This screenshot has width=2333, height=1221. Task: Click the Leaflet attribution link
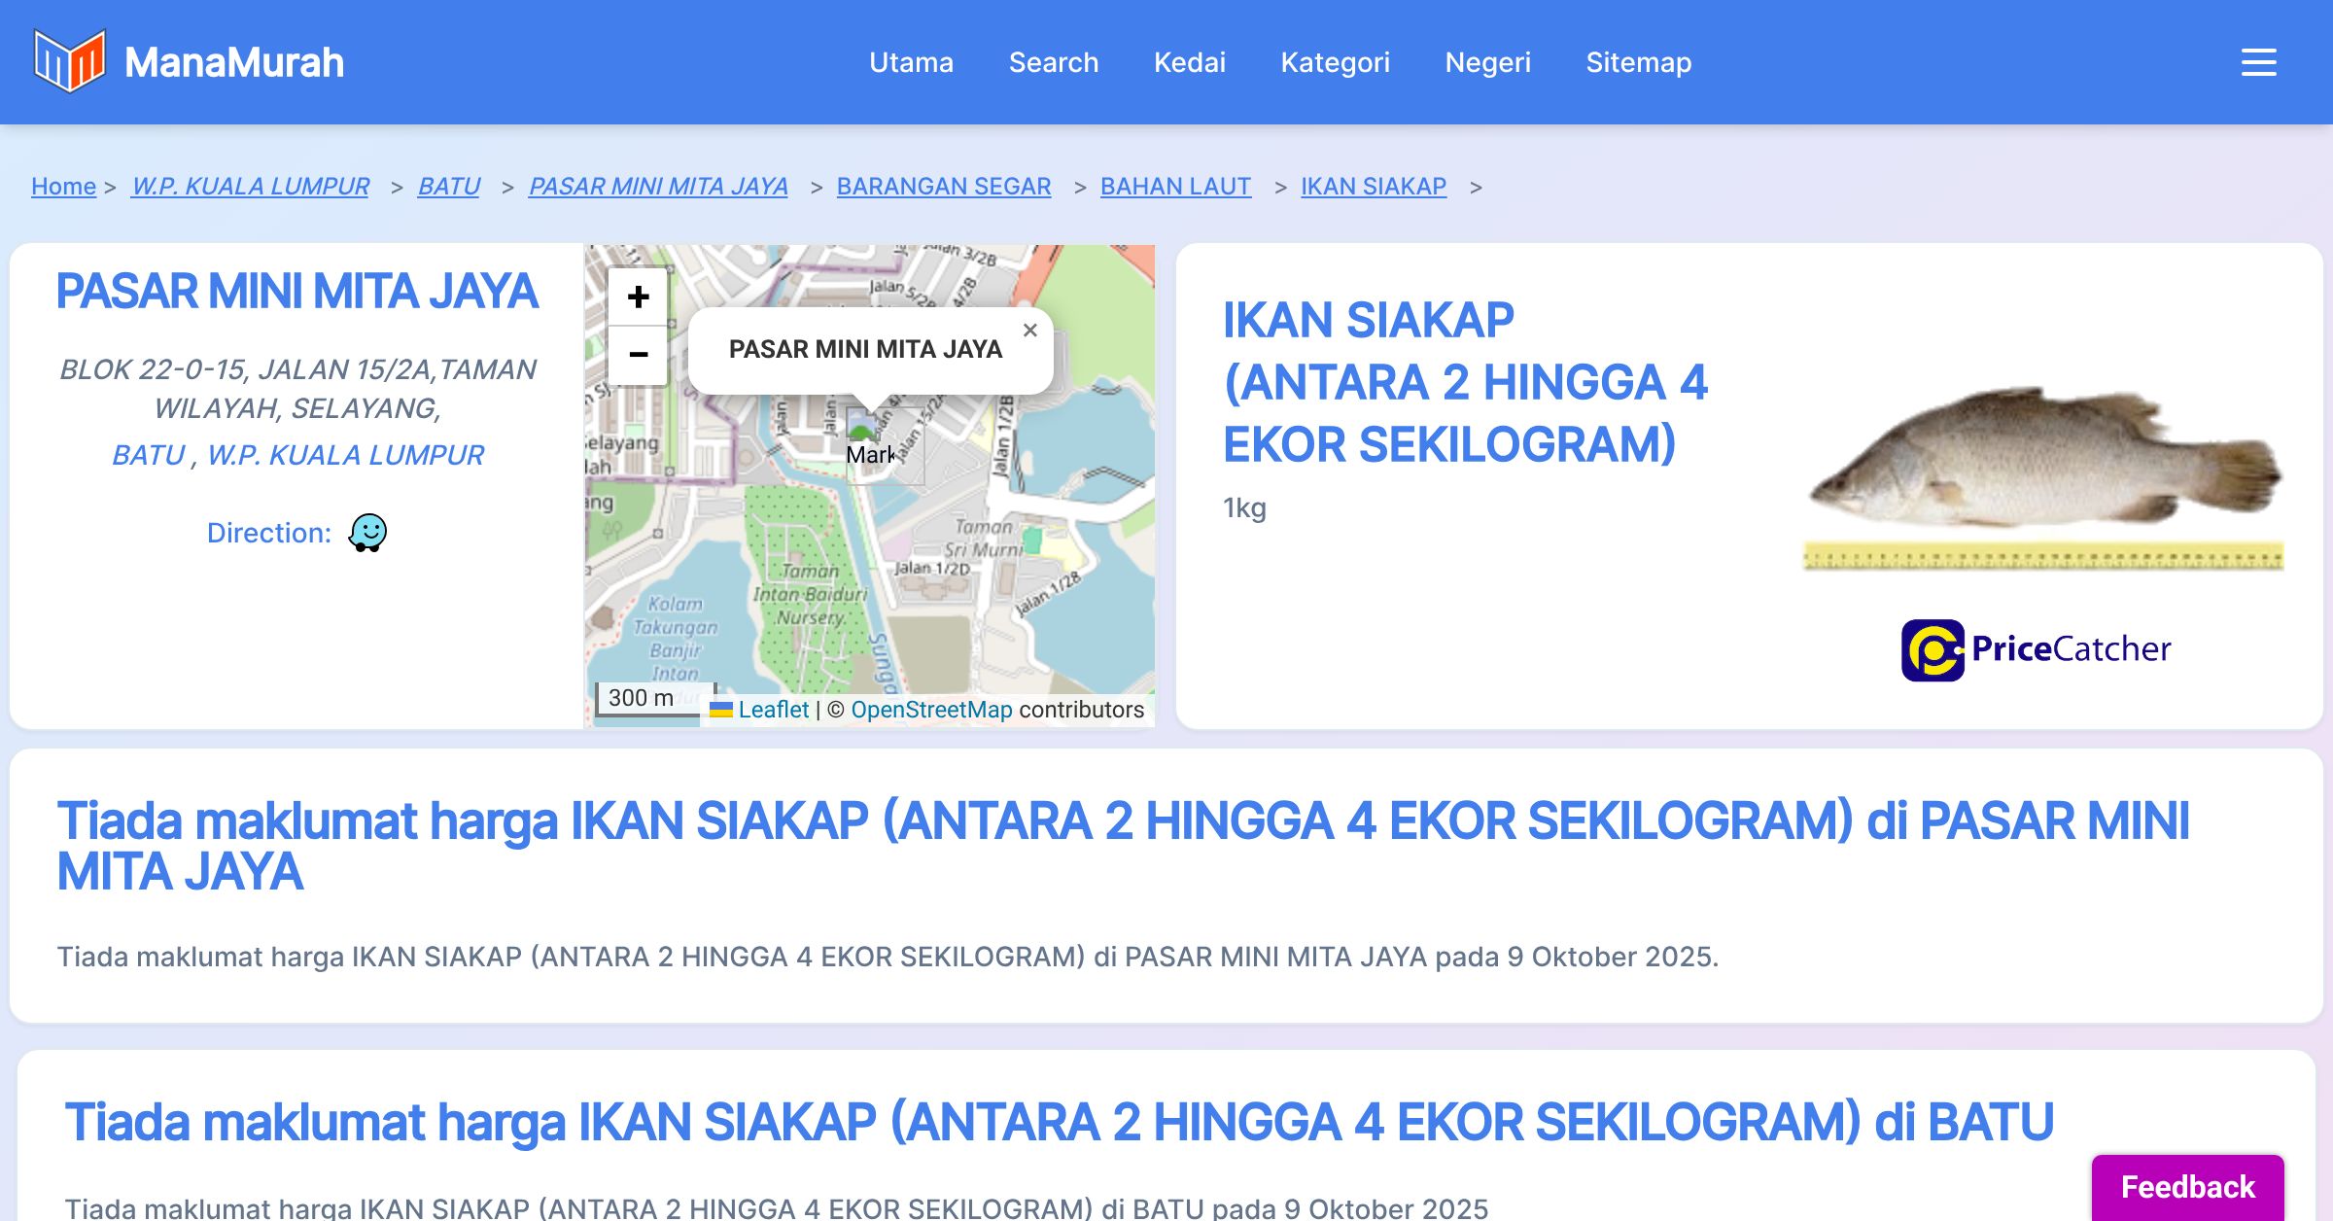773,710
